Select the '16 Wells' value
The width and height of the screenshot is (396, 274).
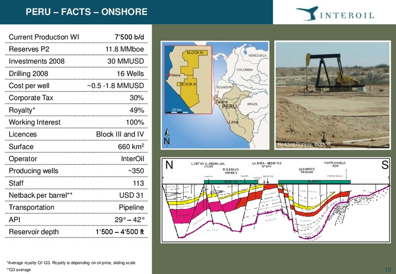pyautogui.click(x=130, y=74)
